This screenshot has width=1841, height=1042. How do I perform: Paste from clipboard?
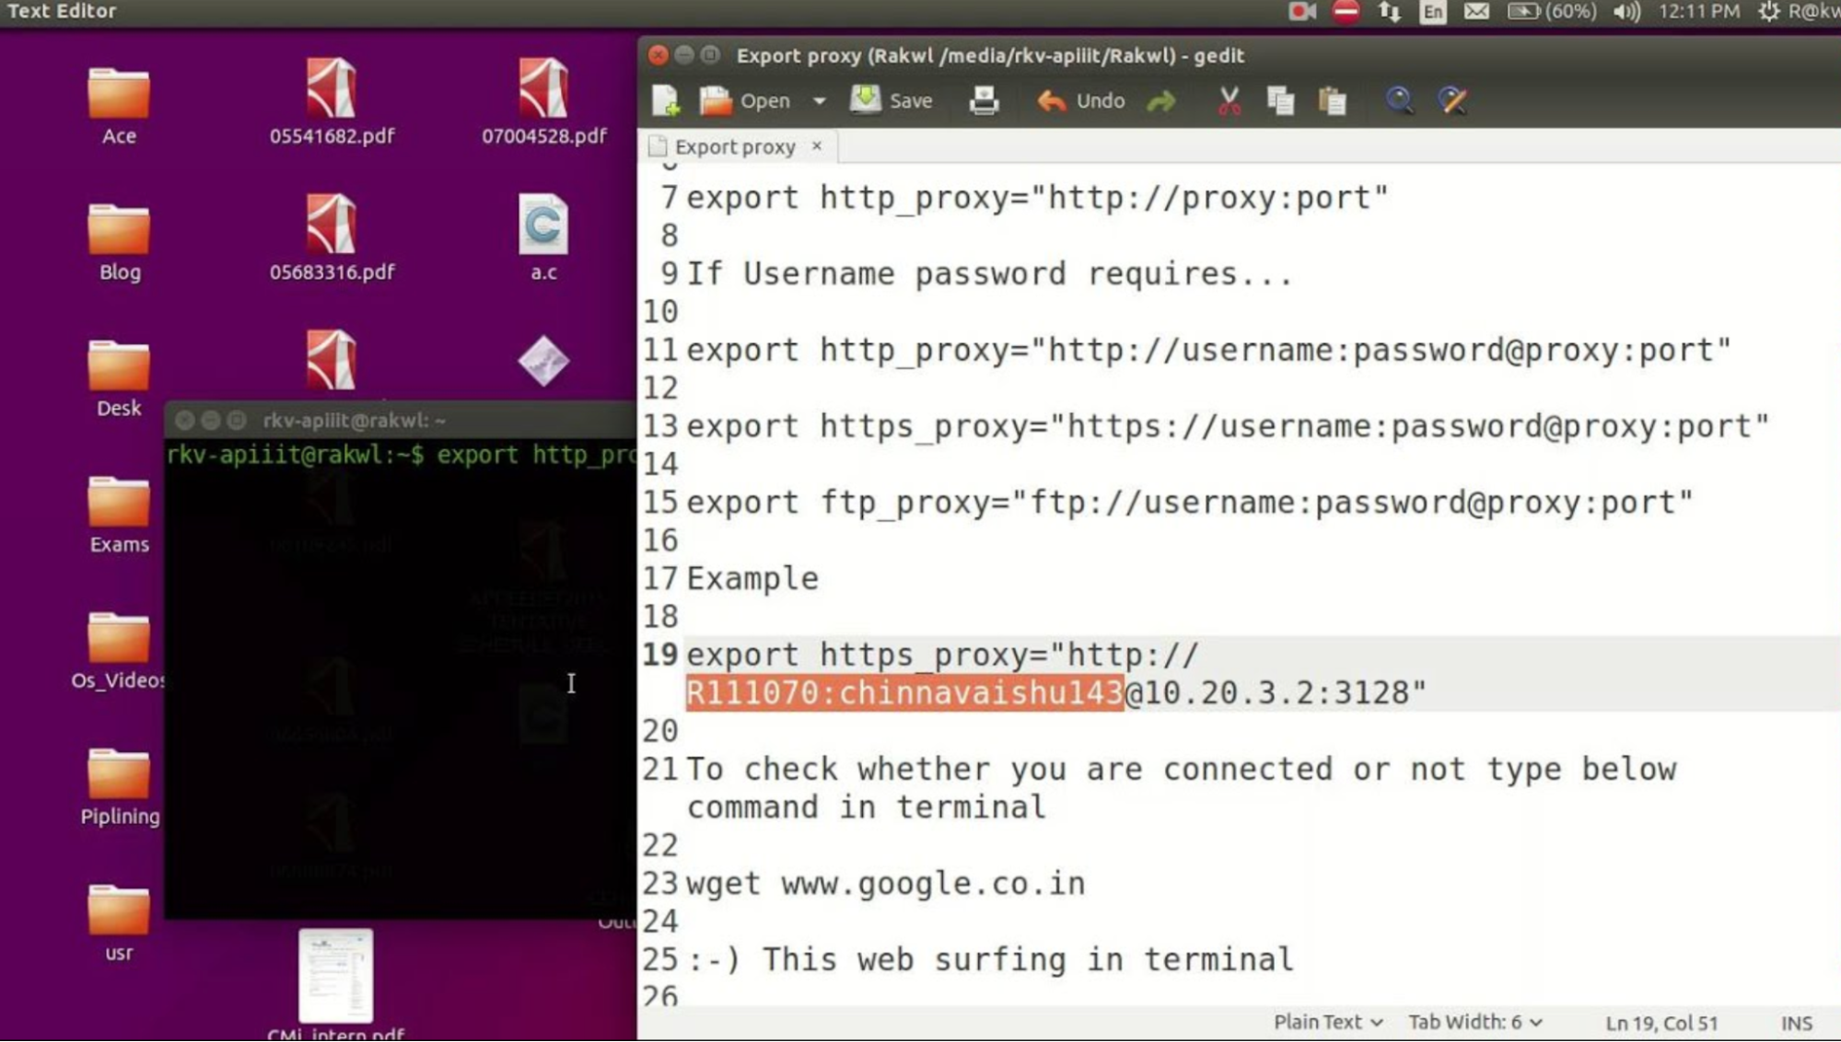(1331, 100)
